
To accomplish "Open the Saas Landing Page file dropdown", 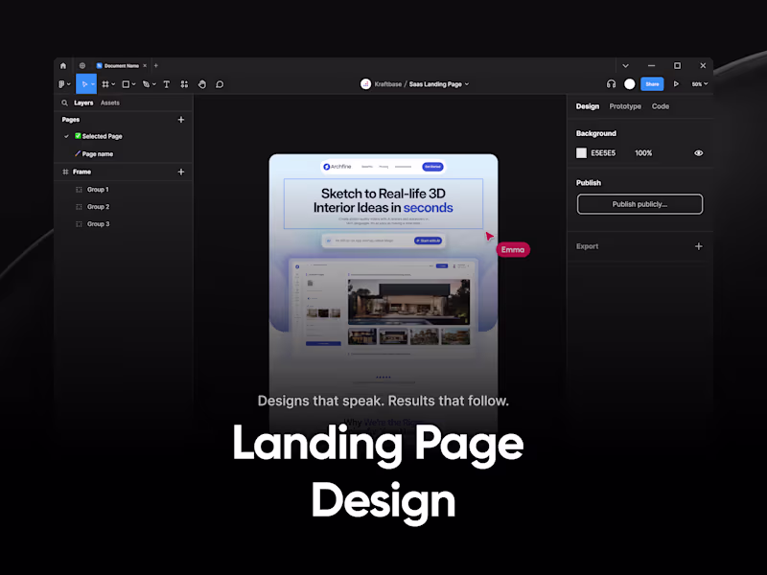I will point(466,83).
